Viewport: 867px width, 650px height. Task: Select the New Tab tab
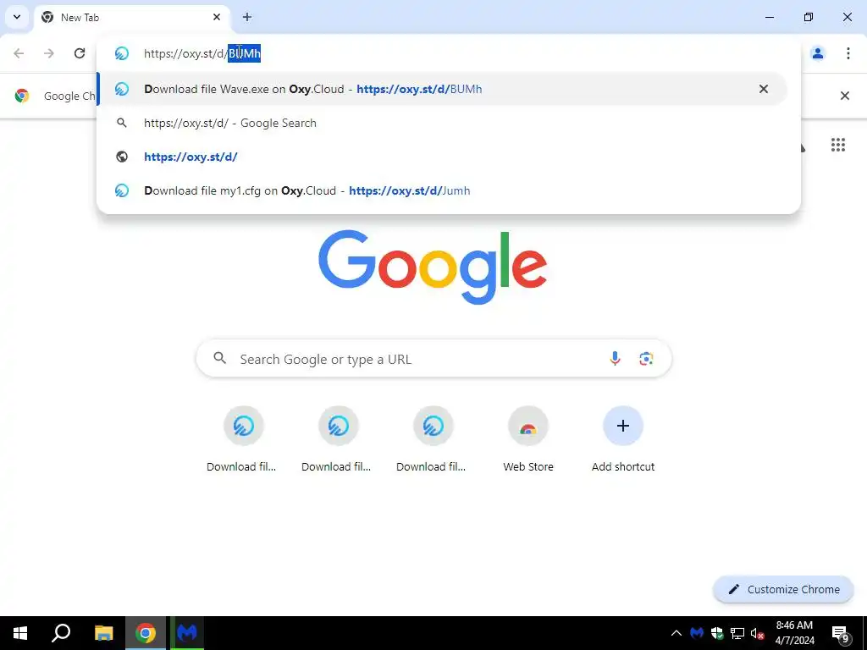(131, 17)
